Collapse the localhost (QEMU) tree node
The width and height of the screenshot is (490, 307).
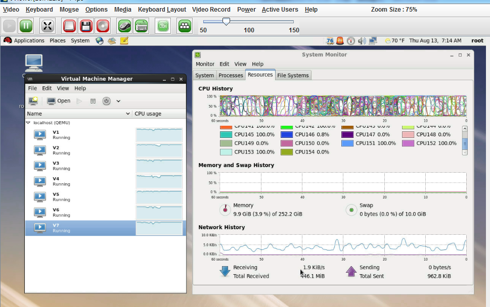click(28, 123)
